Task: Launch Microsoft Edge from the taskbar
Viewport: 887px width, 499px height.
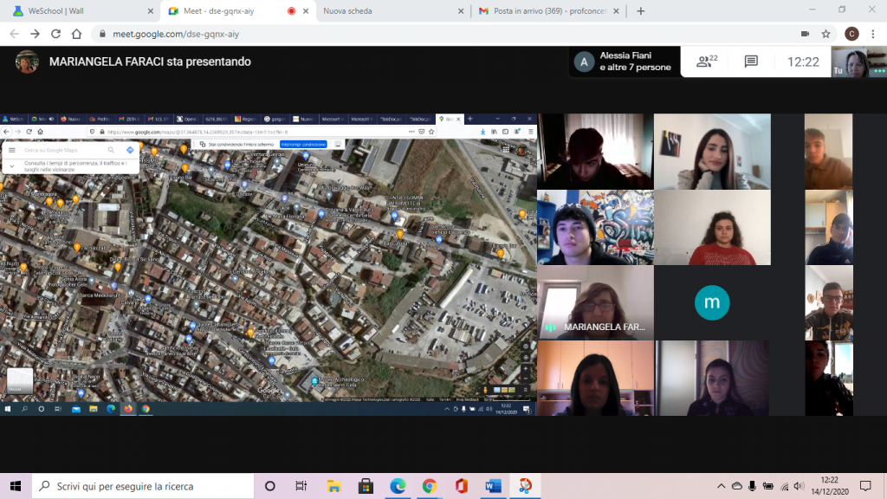Action: pyautogui.click(x=398, y=486)
